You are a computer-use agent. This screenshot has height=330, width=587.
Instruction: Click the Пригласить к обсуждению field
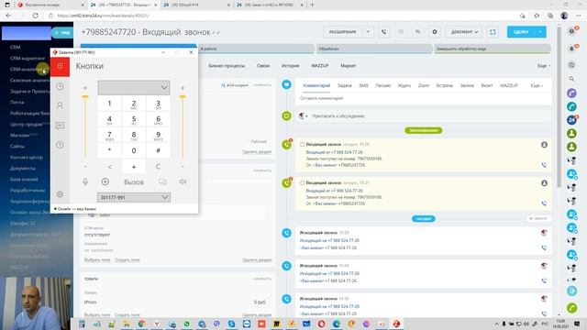423,116
